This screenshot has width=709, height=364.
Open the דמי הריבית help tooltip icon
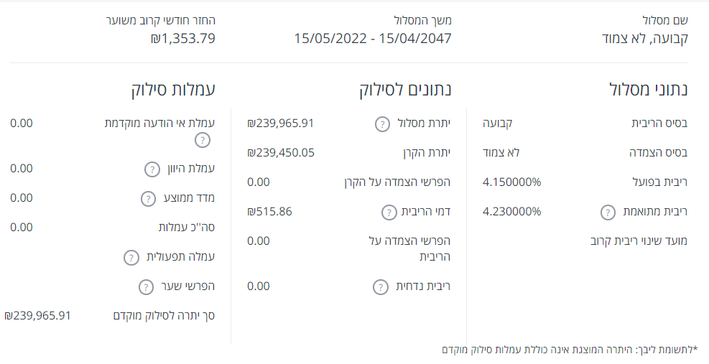click(389, 213)
